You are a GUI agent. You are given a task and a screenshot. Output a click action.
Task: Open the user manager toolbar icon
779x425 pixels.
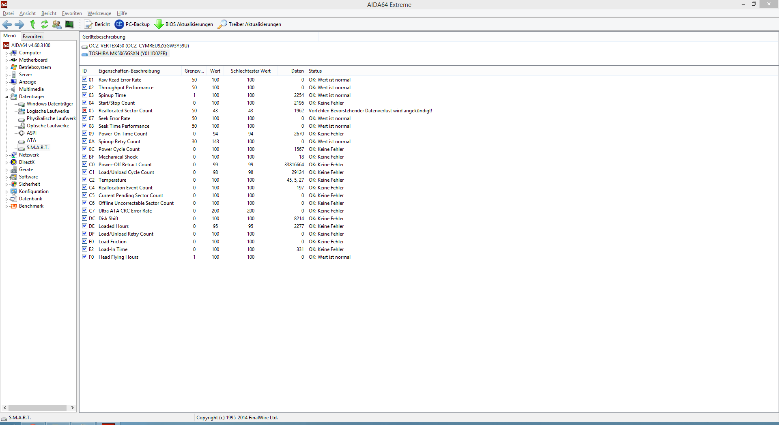(x=57, y=24)
